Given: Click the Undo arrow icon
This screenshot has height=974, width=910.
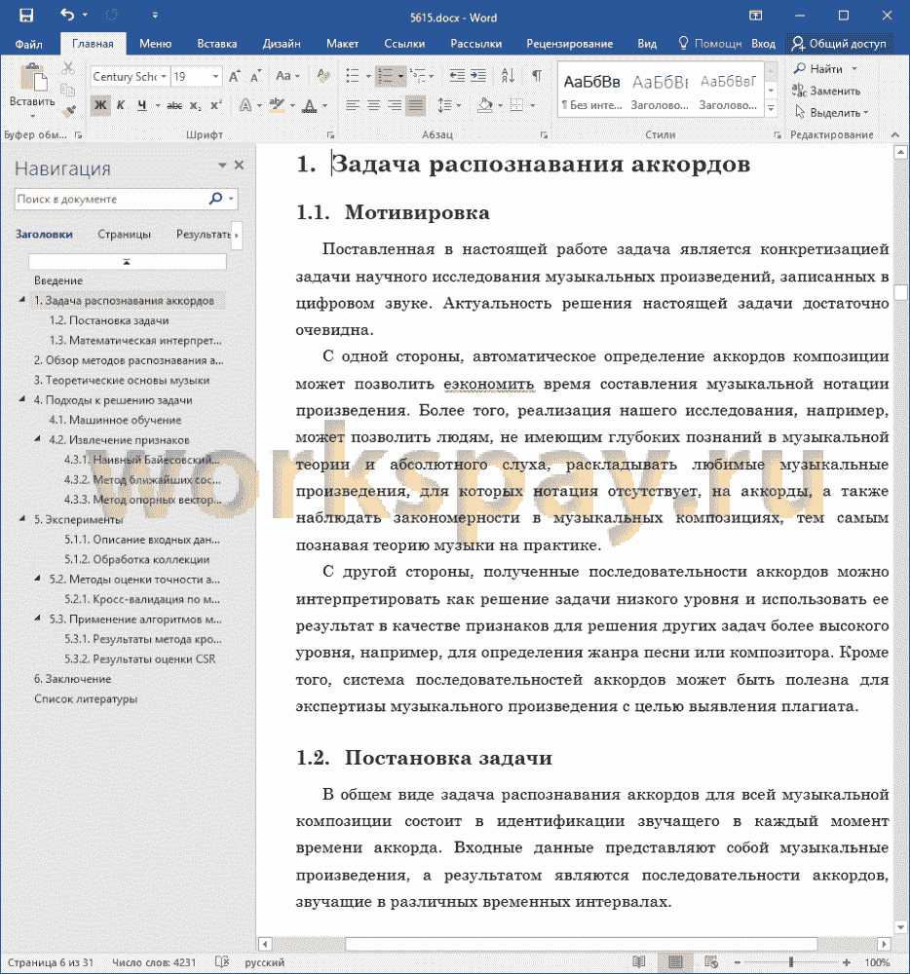Looking at the screenshot, I should 67,15.
